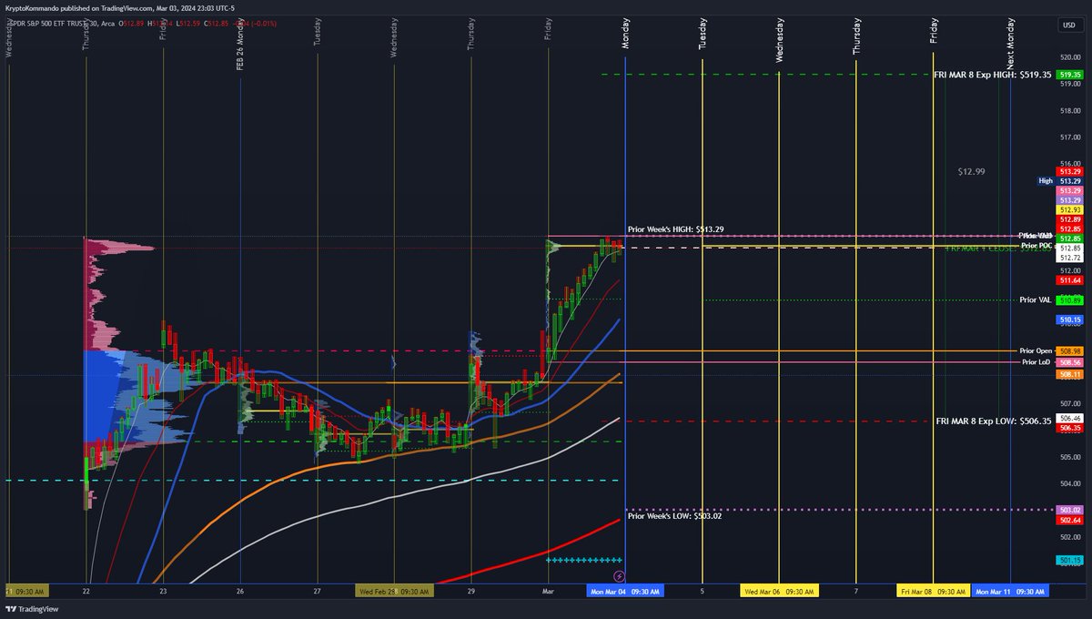Screen dimensions: 1092x619
Task: Click the red 511.64 price label
Action: (1069, 280)
